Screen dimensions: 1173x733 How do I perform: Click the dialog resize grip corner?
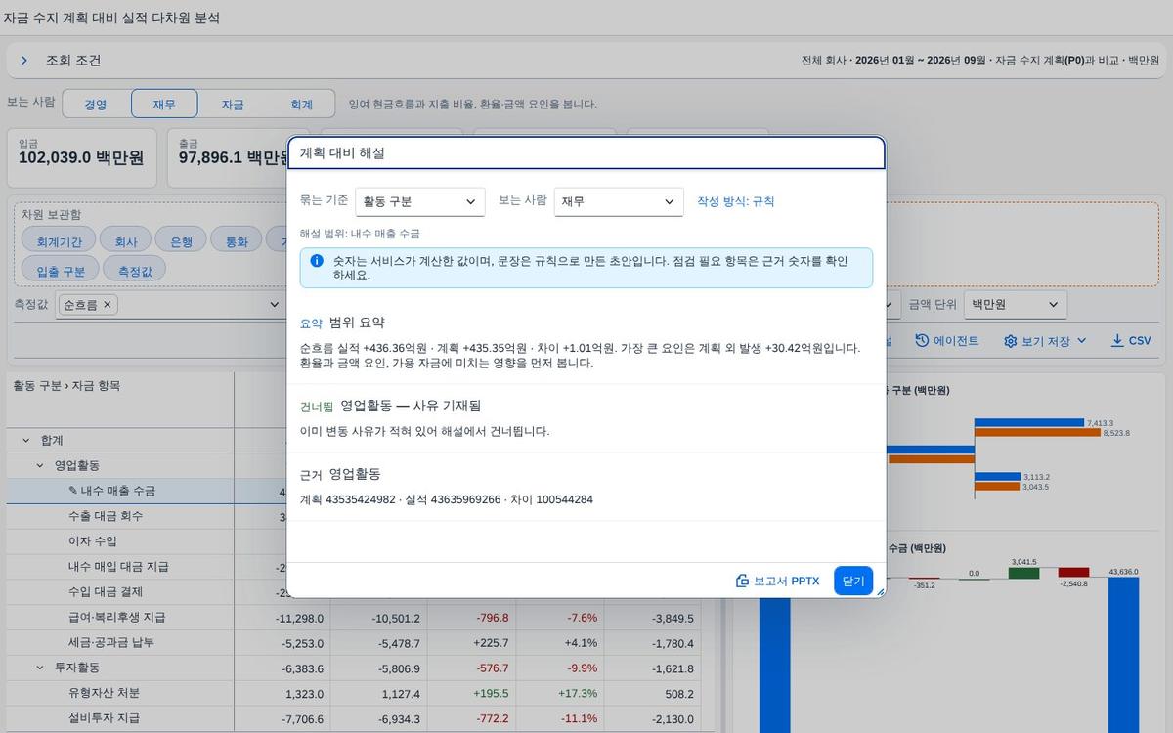point(880,591)
